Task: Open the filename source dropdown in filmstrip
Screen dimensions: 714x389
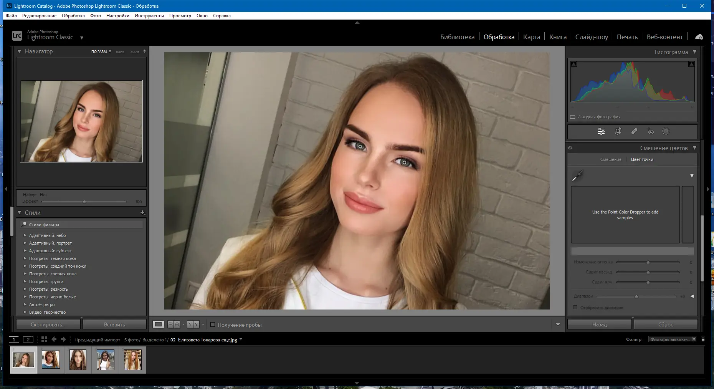Action: [x=241, y=339]
